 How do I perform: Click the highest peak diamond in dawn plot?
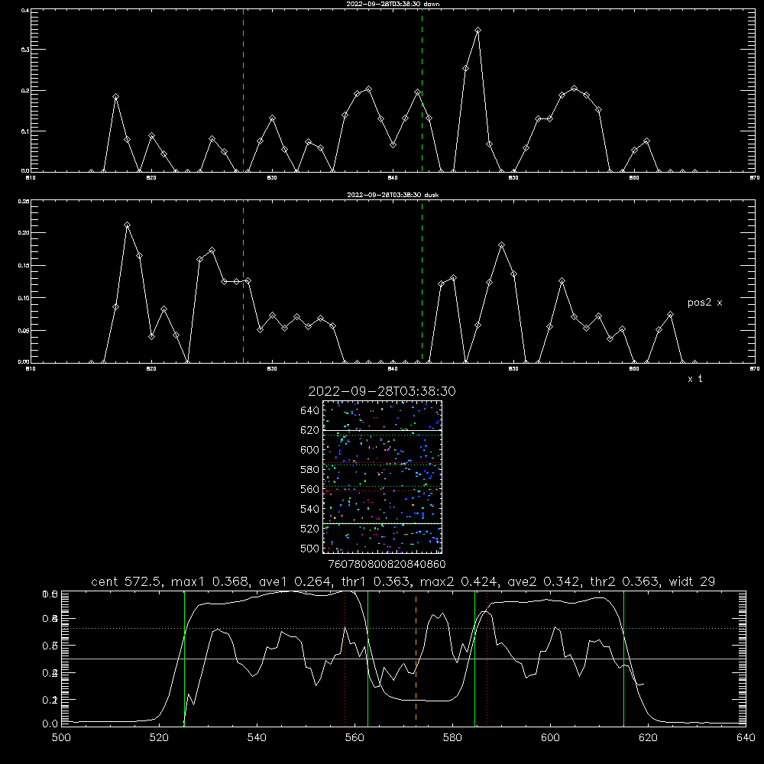478,31
